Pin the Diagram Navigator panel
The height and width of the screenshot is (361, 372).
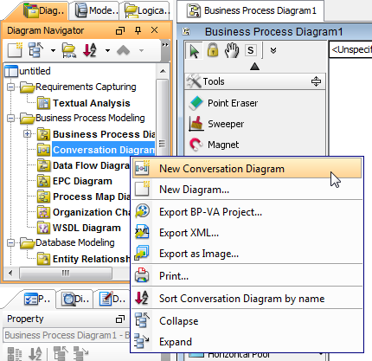(138, 30)
